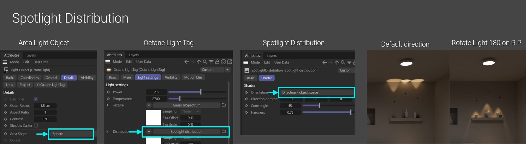Toggle keyframe diamond for Outer Radius
The width and height of the screenshot is (526, 144).
5,106
